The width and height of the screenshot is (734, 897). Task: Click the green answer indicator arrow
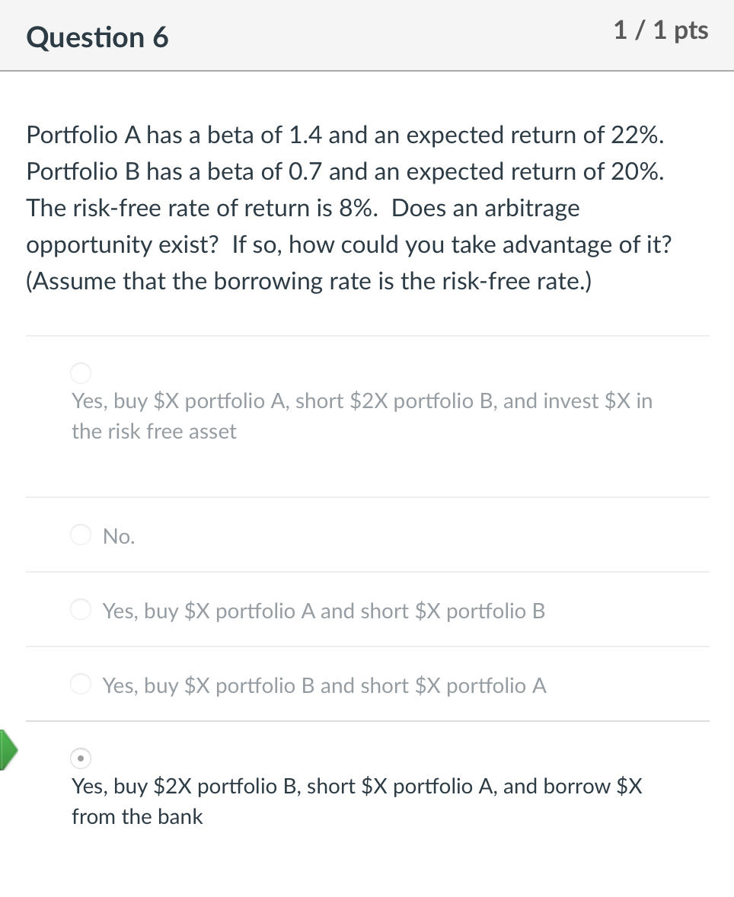(8, 751)
